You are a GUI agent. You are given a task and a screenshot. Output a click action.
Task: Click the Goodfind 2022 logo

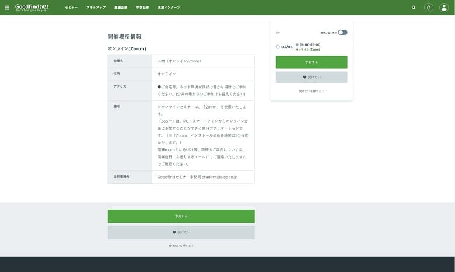point(32,8)
